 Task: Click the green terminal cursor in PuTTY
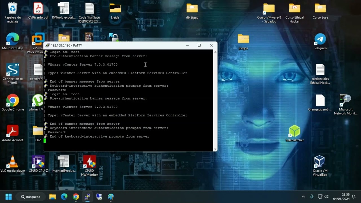point(45,141)
